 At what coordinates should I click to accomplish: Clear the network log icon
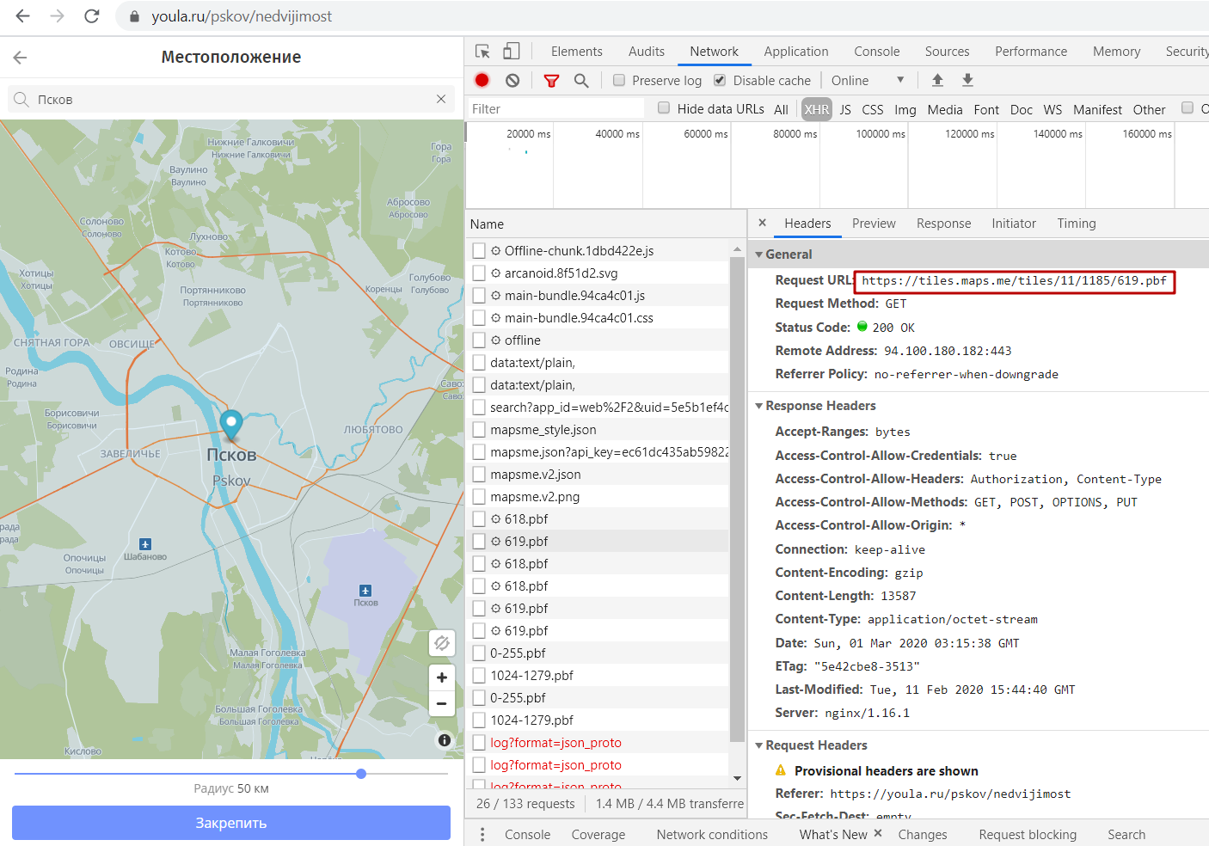click(512, 80)
